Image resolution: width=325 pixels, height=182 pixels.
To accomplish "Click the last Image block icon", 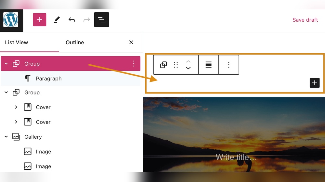I will 28,166.
